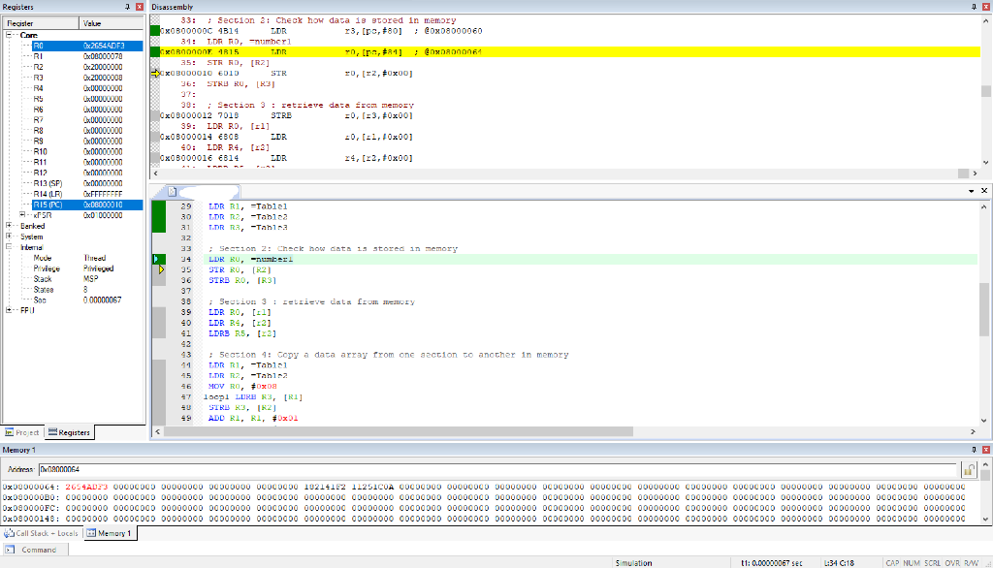This screenshot has width=993, height=568.
Task: Click memory word 102141F2
Action: pos(325,487)
